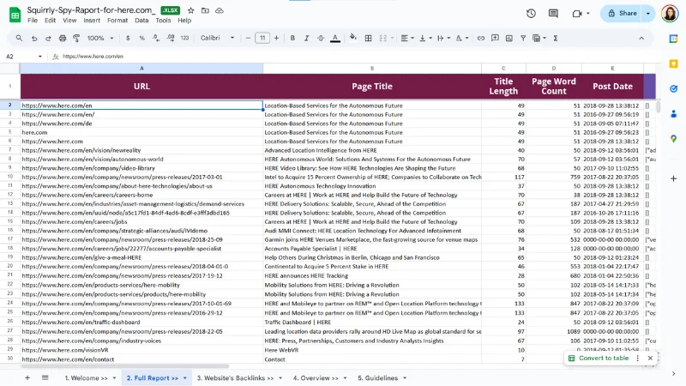This screenshot has width=686, height=386.
Task: Toggle italic formatting
Action: (307, 38)
